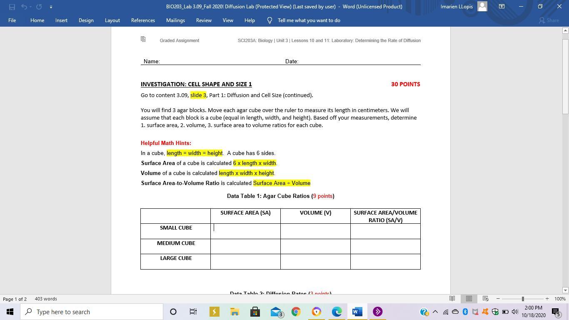Click the Tell Me lightbulb icon

(270, 20)
